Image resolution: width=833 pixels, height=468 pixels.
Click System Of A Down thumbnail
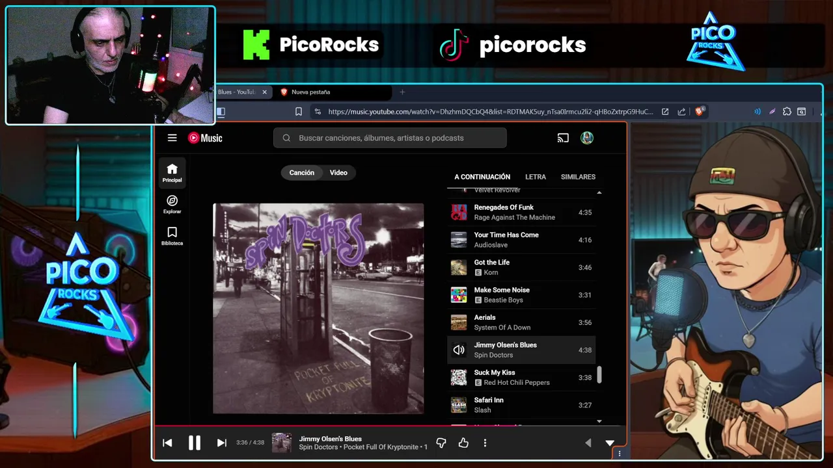point(459,322)
